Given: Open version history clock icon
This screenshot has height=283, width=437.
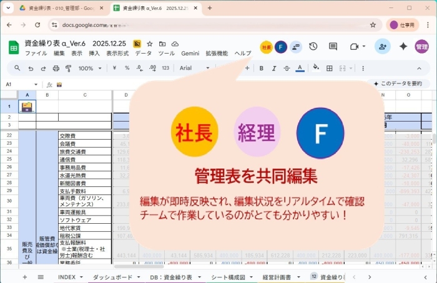Looking at the screenshot, I should tap(313, 47).
